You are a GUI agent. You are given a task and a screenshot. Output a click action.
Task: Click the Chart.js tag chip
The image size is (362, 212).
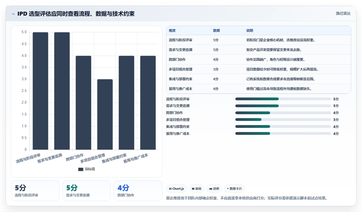177,189
